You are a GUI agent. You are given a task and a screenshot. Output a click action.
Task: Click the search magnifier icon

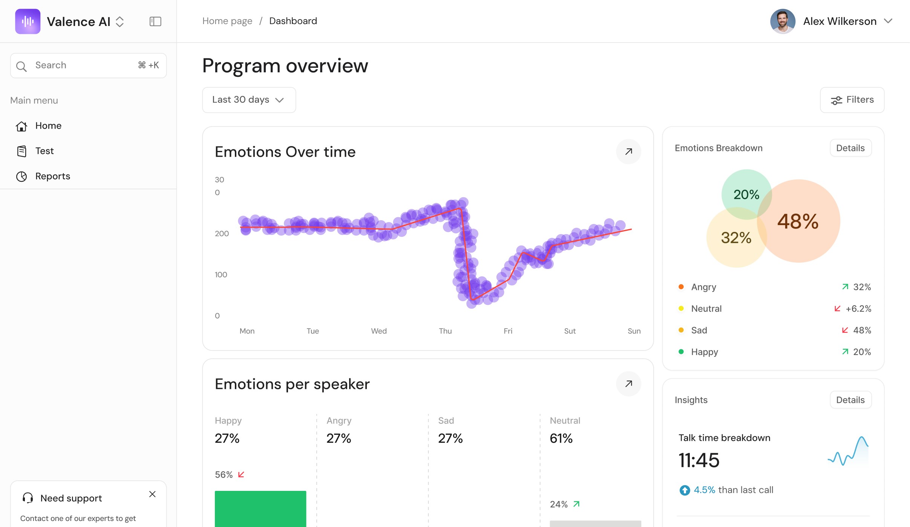point(21,66)
